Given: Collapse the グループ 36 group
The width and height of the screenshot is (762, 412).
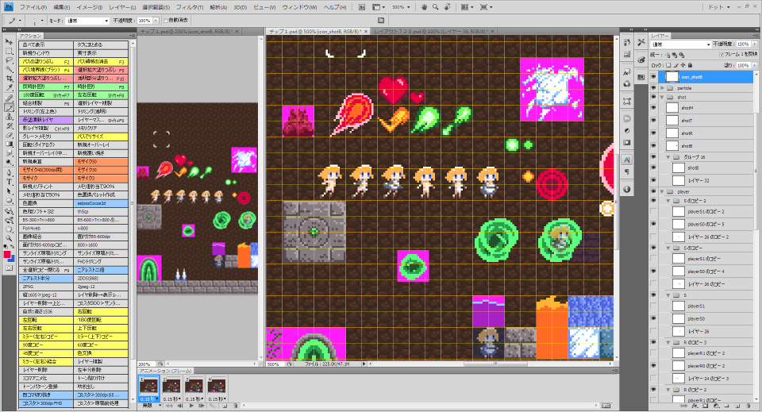Looking at the screenshot, I should tap(668, 157).
